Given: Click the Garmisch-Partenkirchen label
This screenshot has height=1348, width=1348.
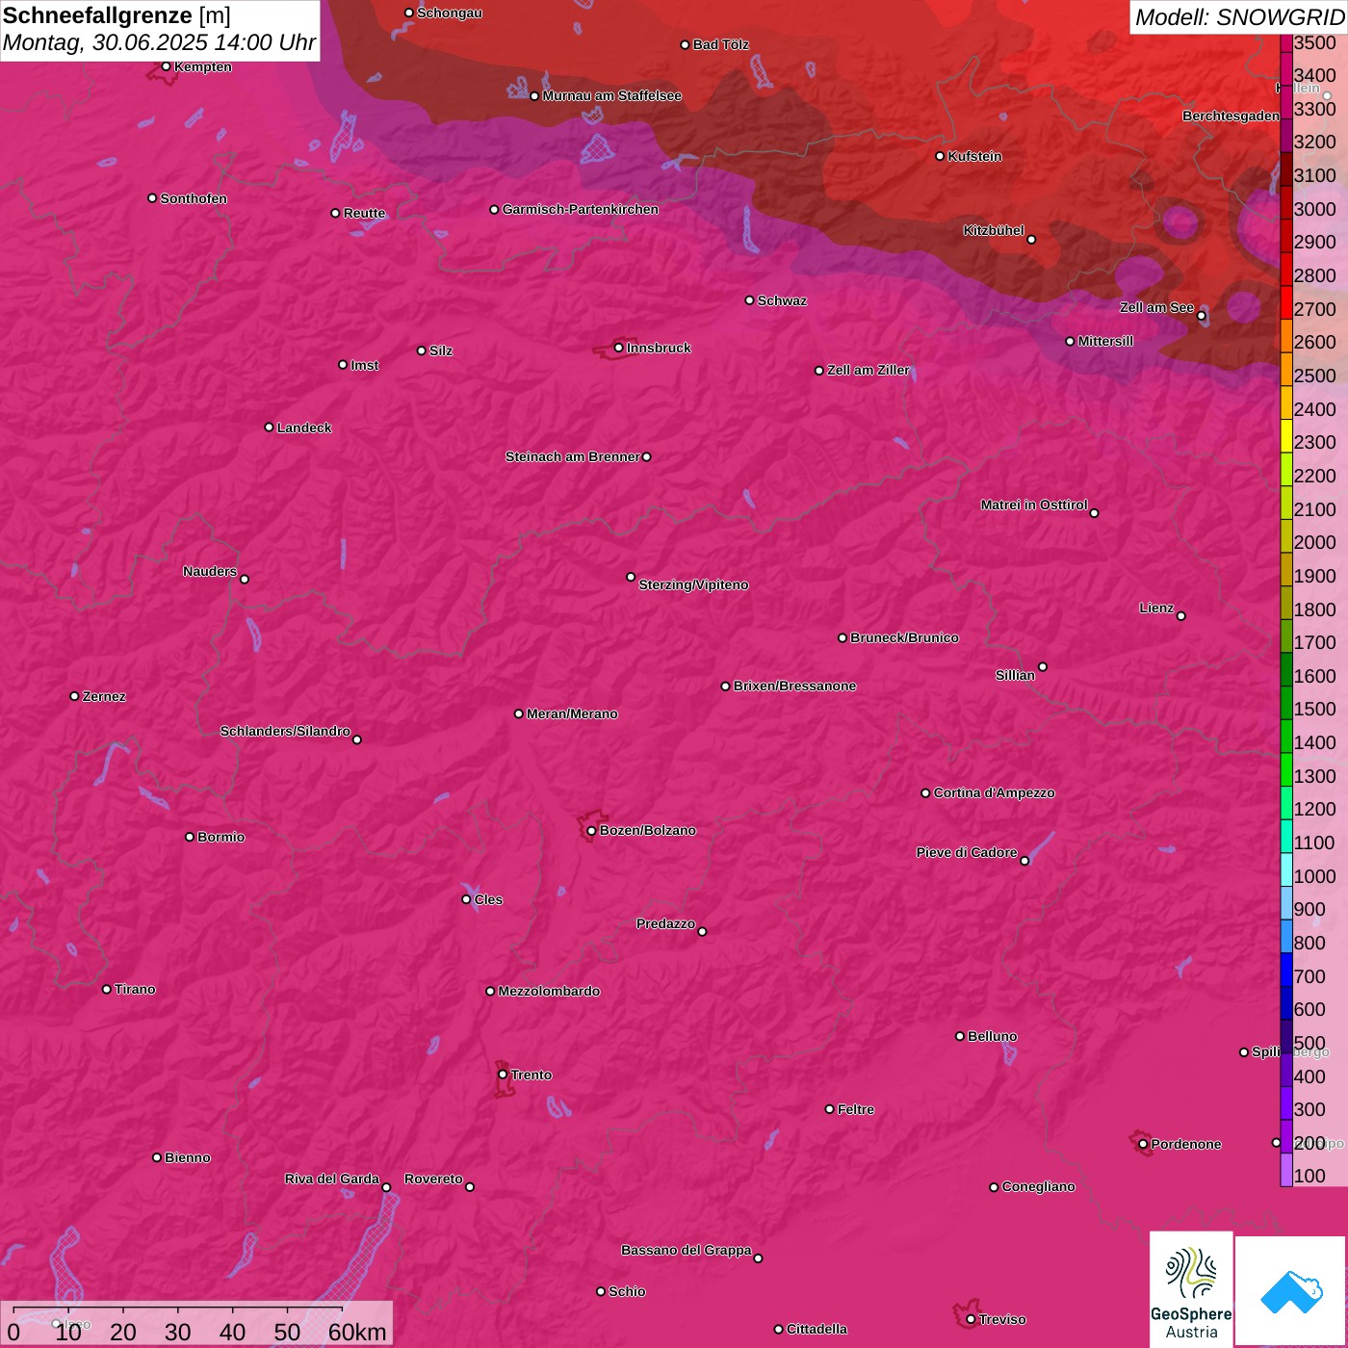Looking at the screenshot, I should click(x=581, y=209).
